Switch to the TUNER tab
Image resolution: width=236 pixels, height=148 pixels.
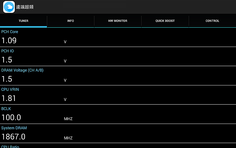point(24,21)
